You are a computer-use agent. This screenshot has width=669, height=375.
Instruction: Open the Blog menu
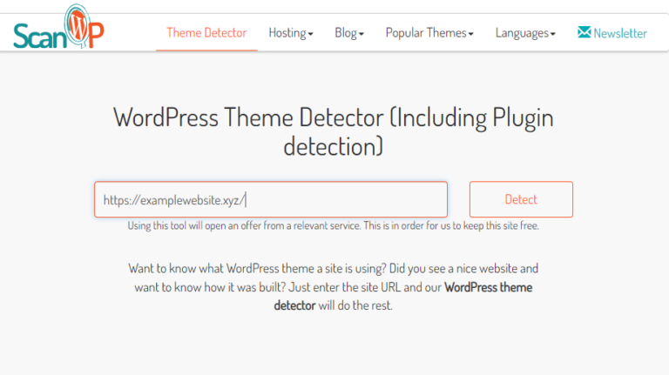348,33
